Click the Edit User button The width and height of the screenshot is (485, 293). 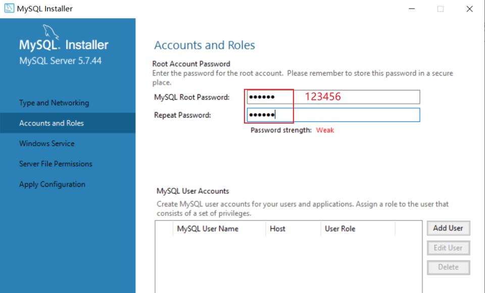448,248
